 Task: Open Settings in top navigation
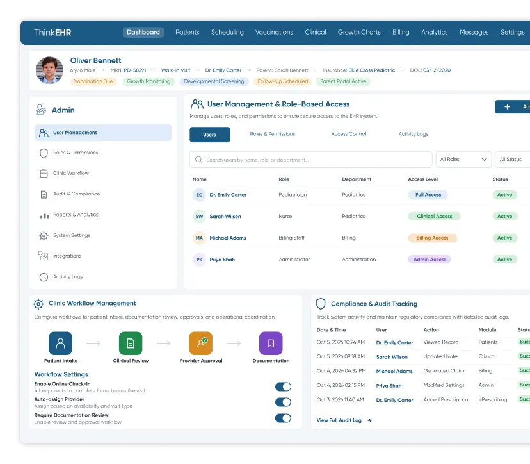coord(513,32)
